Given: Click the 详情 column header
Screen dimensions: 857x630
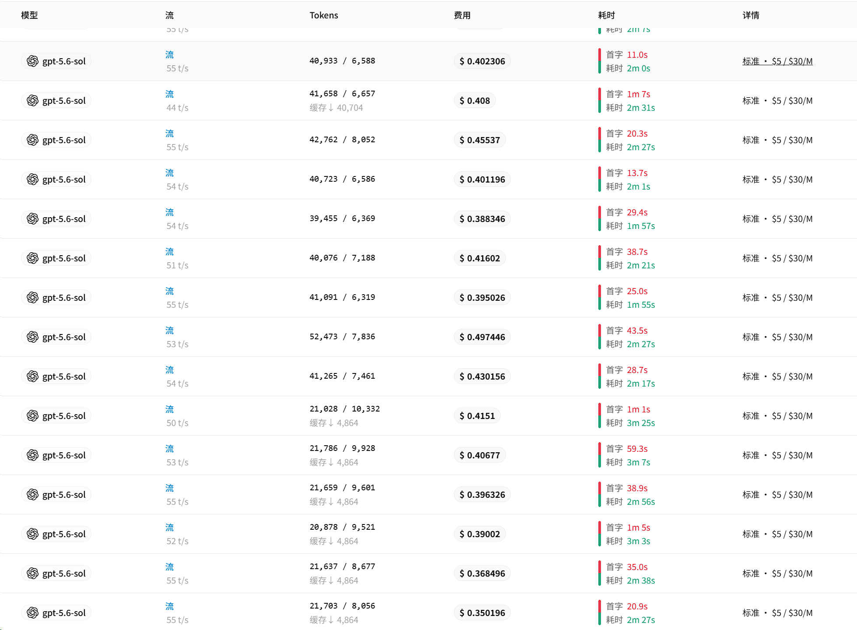Looking at the screenshot, I should [751, 15].
